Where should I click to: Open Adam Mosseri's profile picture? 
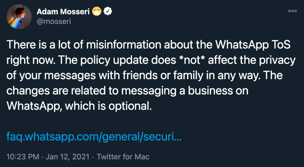pyautogui.click(x=19, y=16)
